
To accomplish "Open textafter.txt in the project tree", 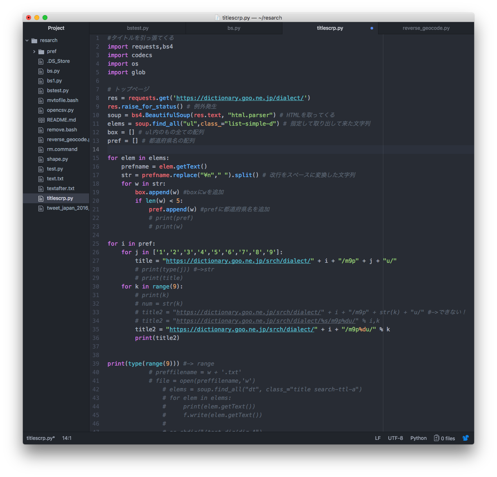I will pos(60,189).
